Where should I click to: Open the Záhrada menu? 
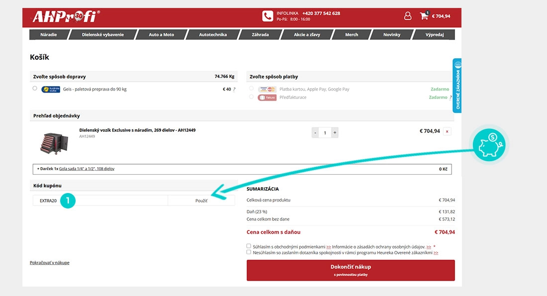point(260,34)
